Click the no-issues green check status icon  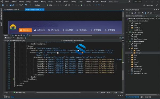pyautogui.click(x=14, y=92)
